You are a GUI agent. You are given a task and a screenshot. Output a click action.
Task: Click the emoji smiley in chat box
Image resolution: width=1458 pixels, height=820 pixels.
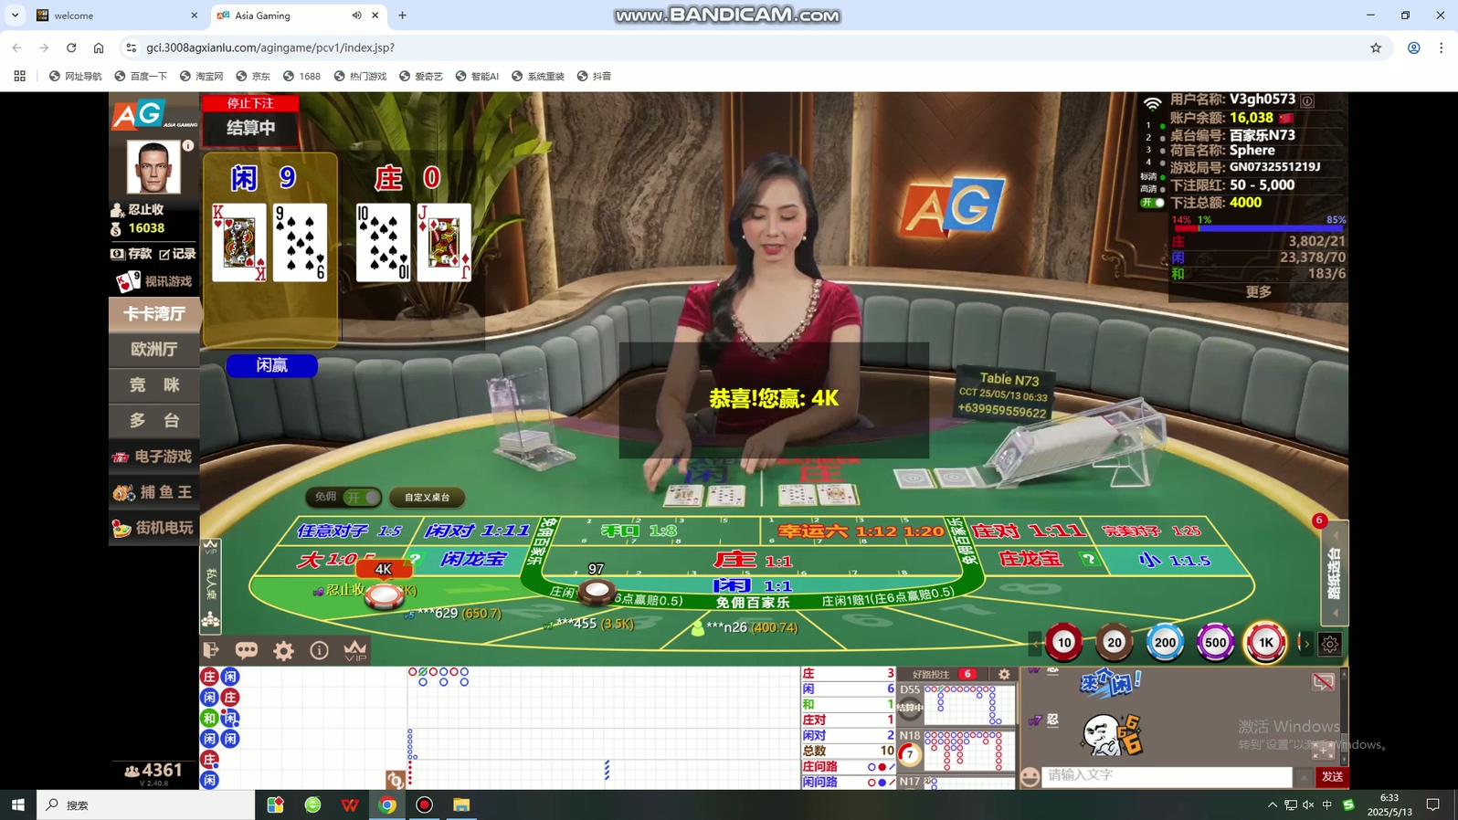[x=1030, y=776]
